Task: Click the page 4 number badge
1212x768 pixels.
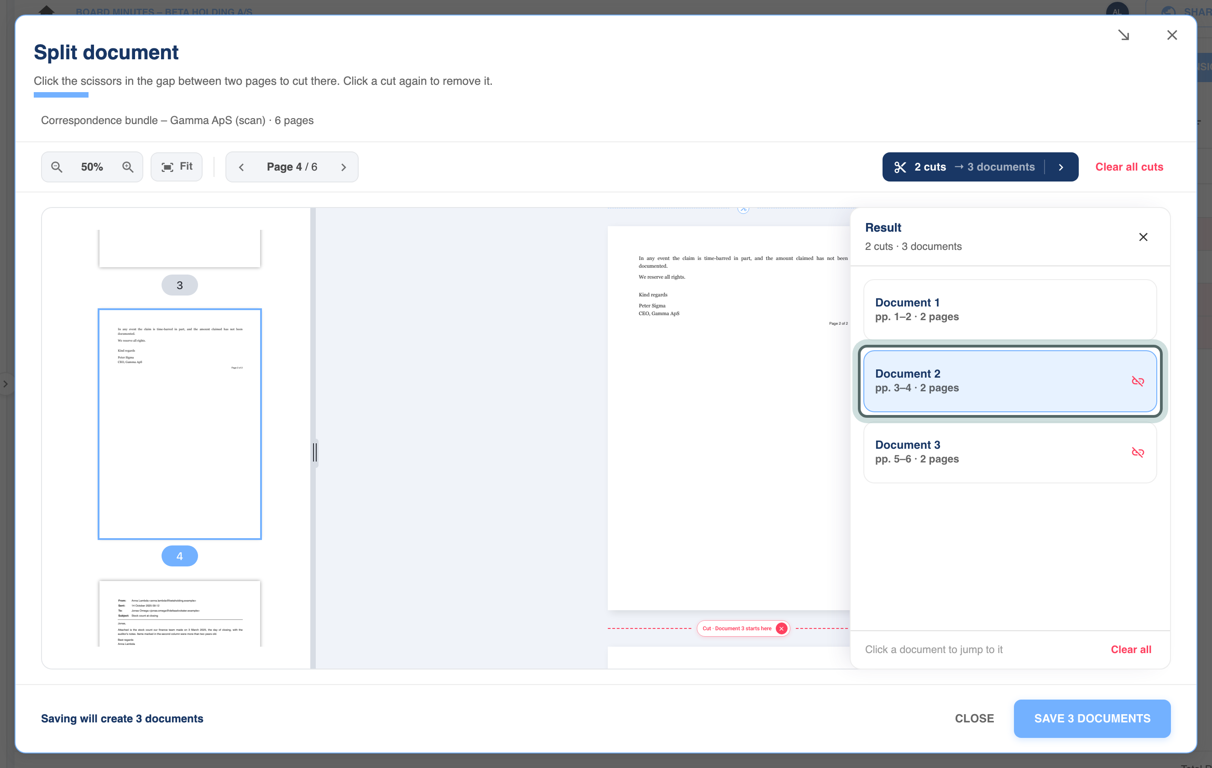Action: coord(180,556)
